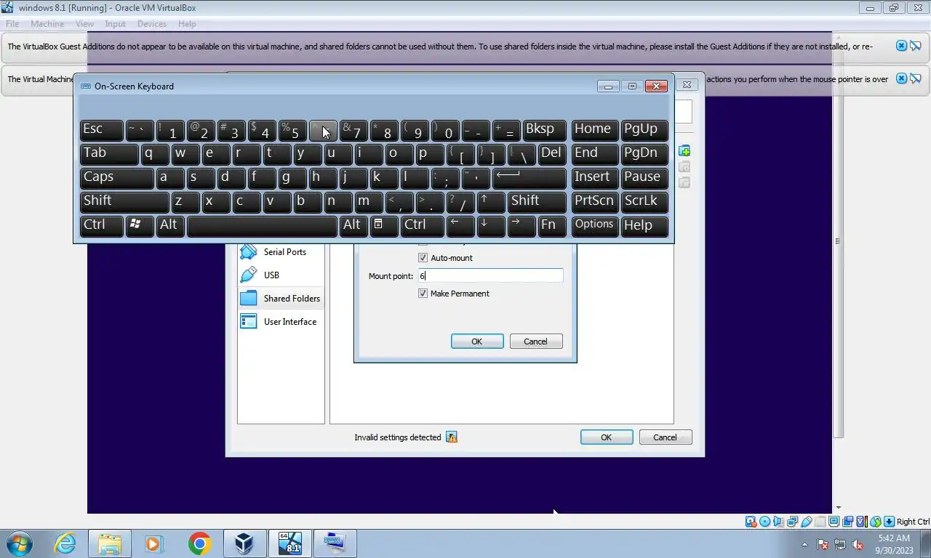Click the Insert key on the keyboard
931x558 pixels.
point(595,178)
